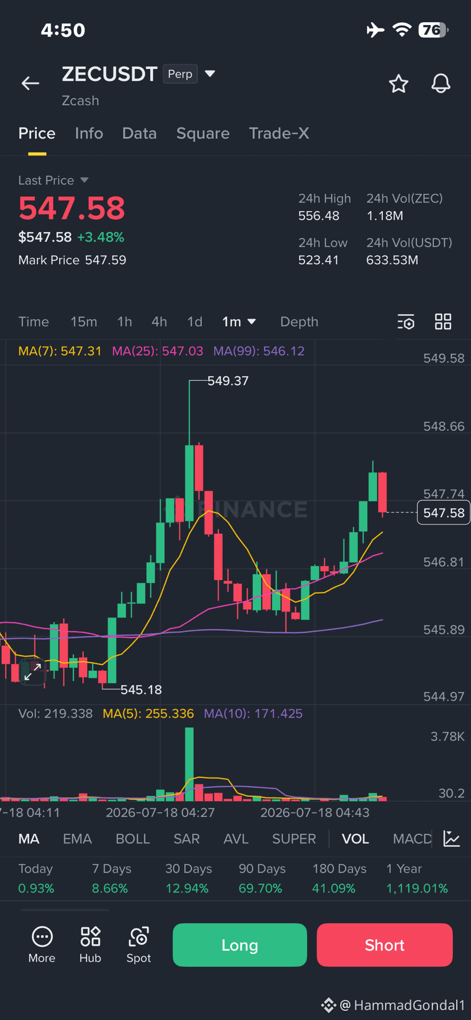The width and height of the screenshot is (471, 1020).
Task: Tap the tallest green volume bar
Action: pos(189,764)
